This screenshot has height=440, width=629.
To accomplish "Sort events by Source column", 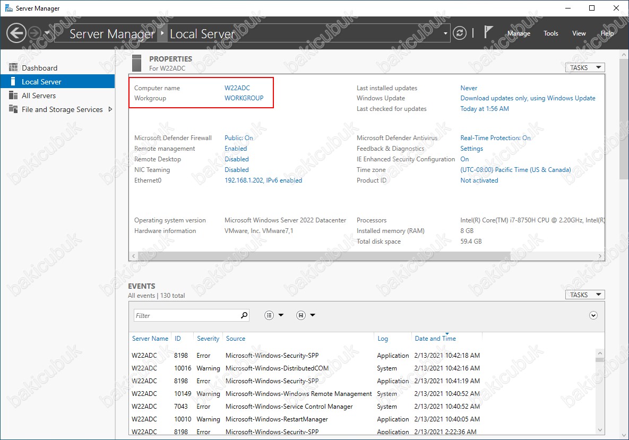I will pyautogui.click(x=236, y=339).
